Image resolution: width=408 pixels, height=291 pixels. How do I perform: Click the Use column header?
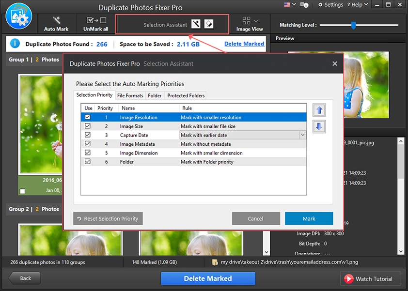[88, 108]
